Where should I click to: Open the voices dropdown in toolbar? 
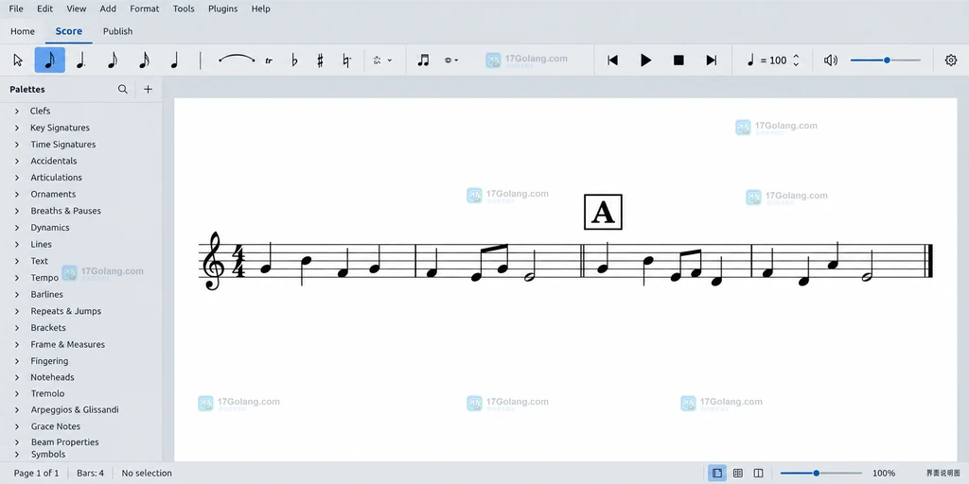coord(382,60)
